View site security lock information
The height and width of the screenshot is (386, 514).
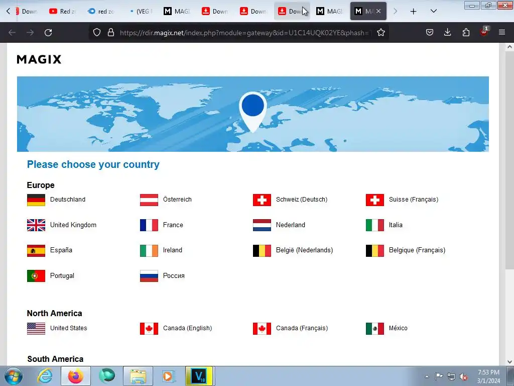[111, 33]
